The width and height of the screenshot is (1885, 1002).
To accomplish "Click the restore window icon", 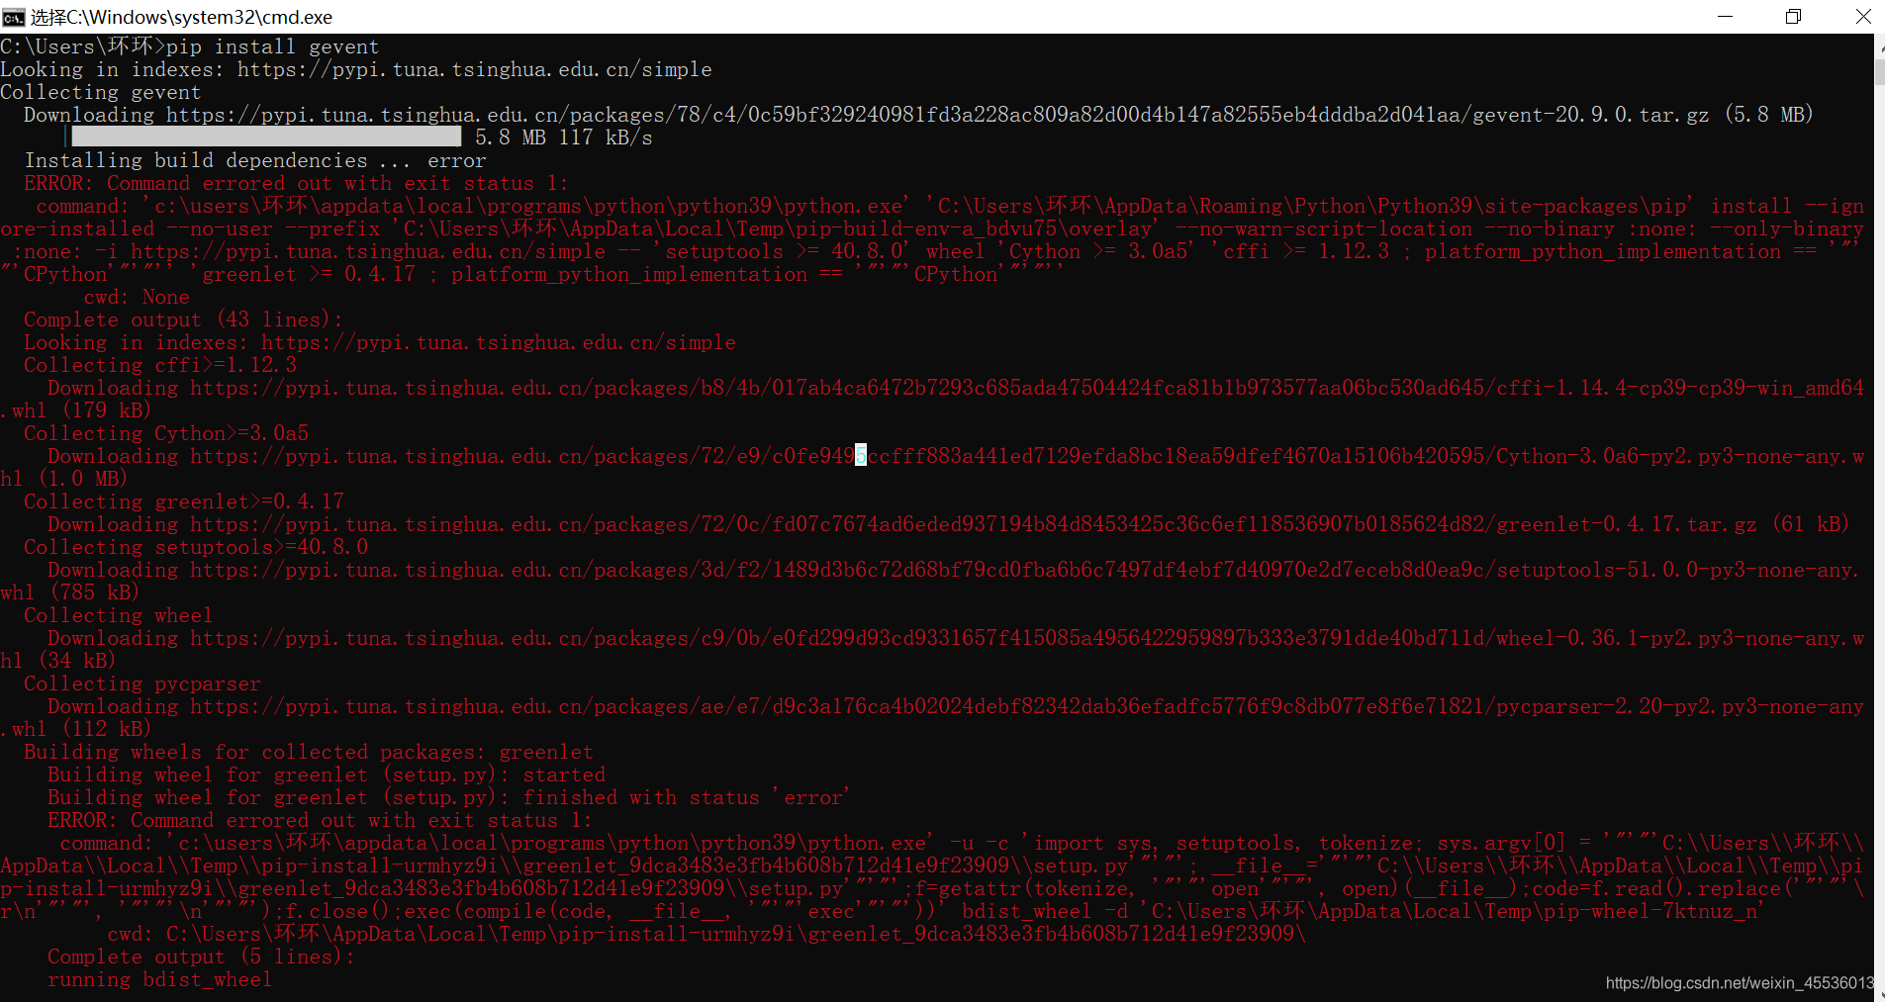I will click(x=1794, y=16).
